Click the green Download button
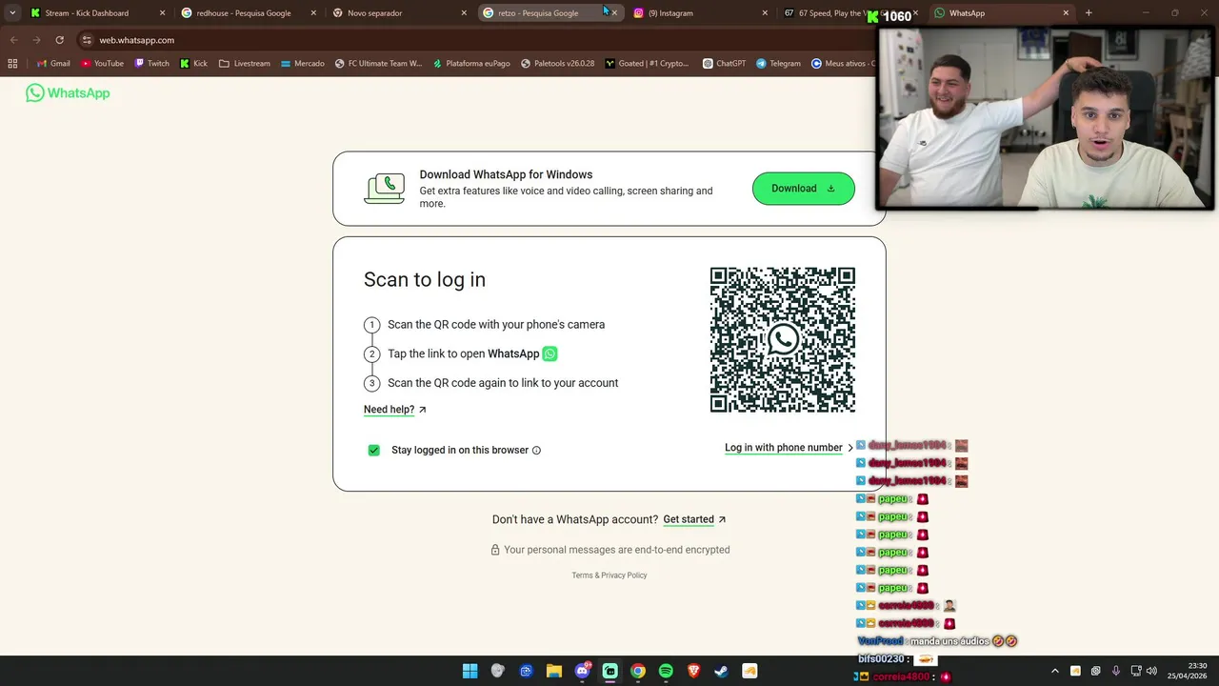Screen dimensions: 1219x686 (x=803, y=189)
